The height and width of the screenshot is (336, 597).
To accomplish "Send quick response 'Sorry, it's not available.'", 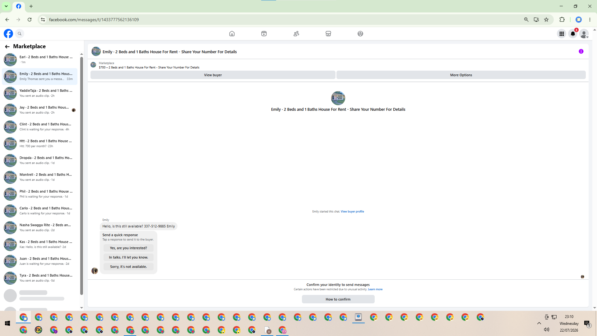I will [x=128, y=267].
